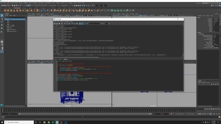Create a polygon disc from the shelf
The image size is (221, 124).
pyautogui.click(x=23, y=10)
